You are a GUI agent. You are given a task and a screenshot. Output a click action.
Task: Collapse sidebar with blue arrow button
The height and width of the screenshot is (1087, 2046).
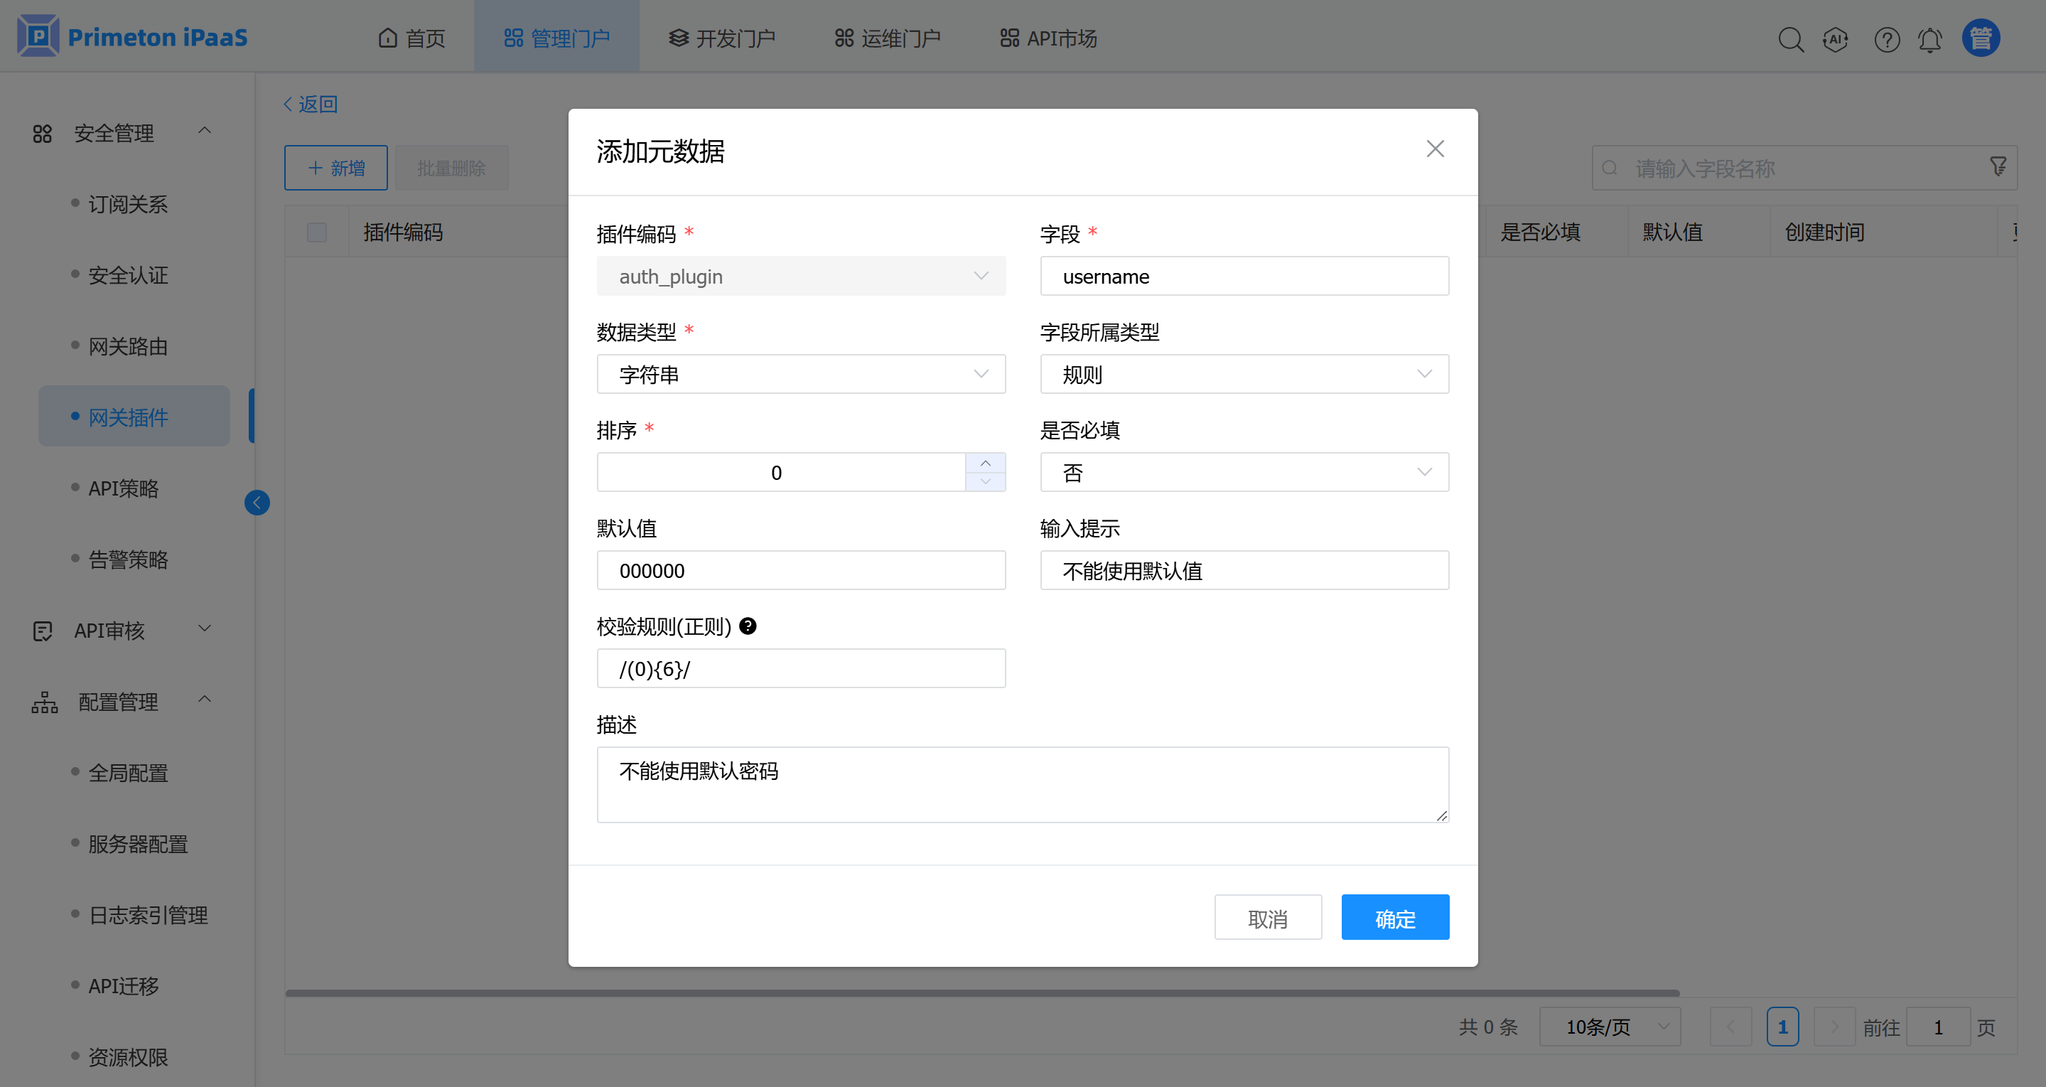257,502
